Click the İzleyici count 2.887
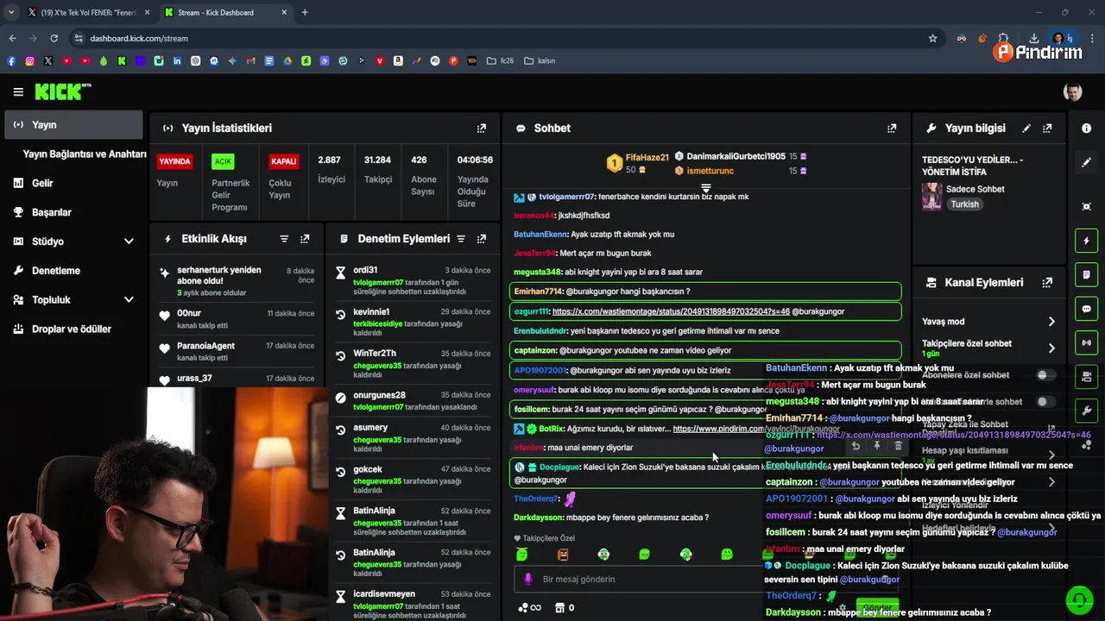The width and height of the screenshot is (1105, 621). 329,160
